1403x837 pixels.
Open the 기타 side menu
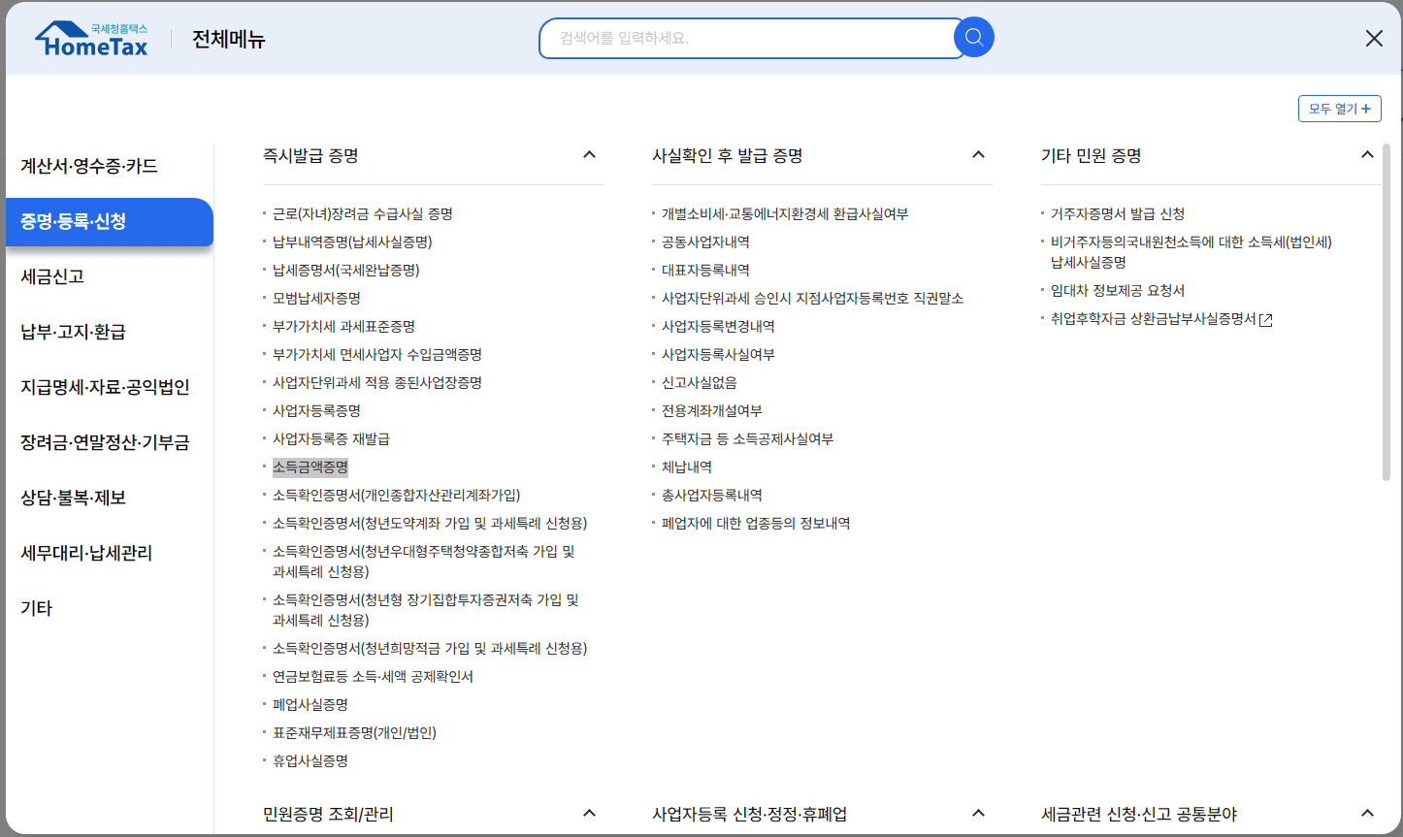coord(37,608)
